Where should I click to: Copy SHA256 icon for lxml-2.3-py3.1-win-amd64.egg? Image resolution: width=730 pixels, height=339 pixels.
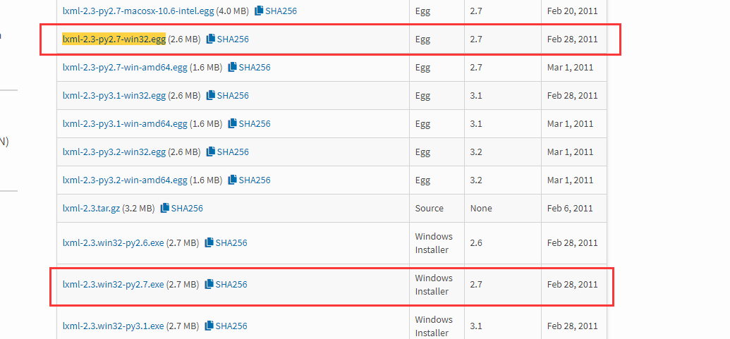pyautogui.click(x=232, y=124)
